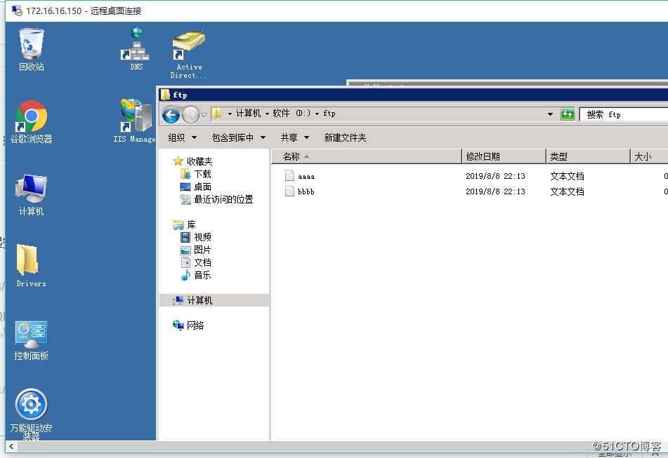This screenshot has width=668, height=458.
Task: Select 下载 in the navigation pane
Action: coord(196,174)
